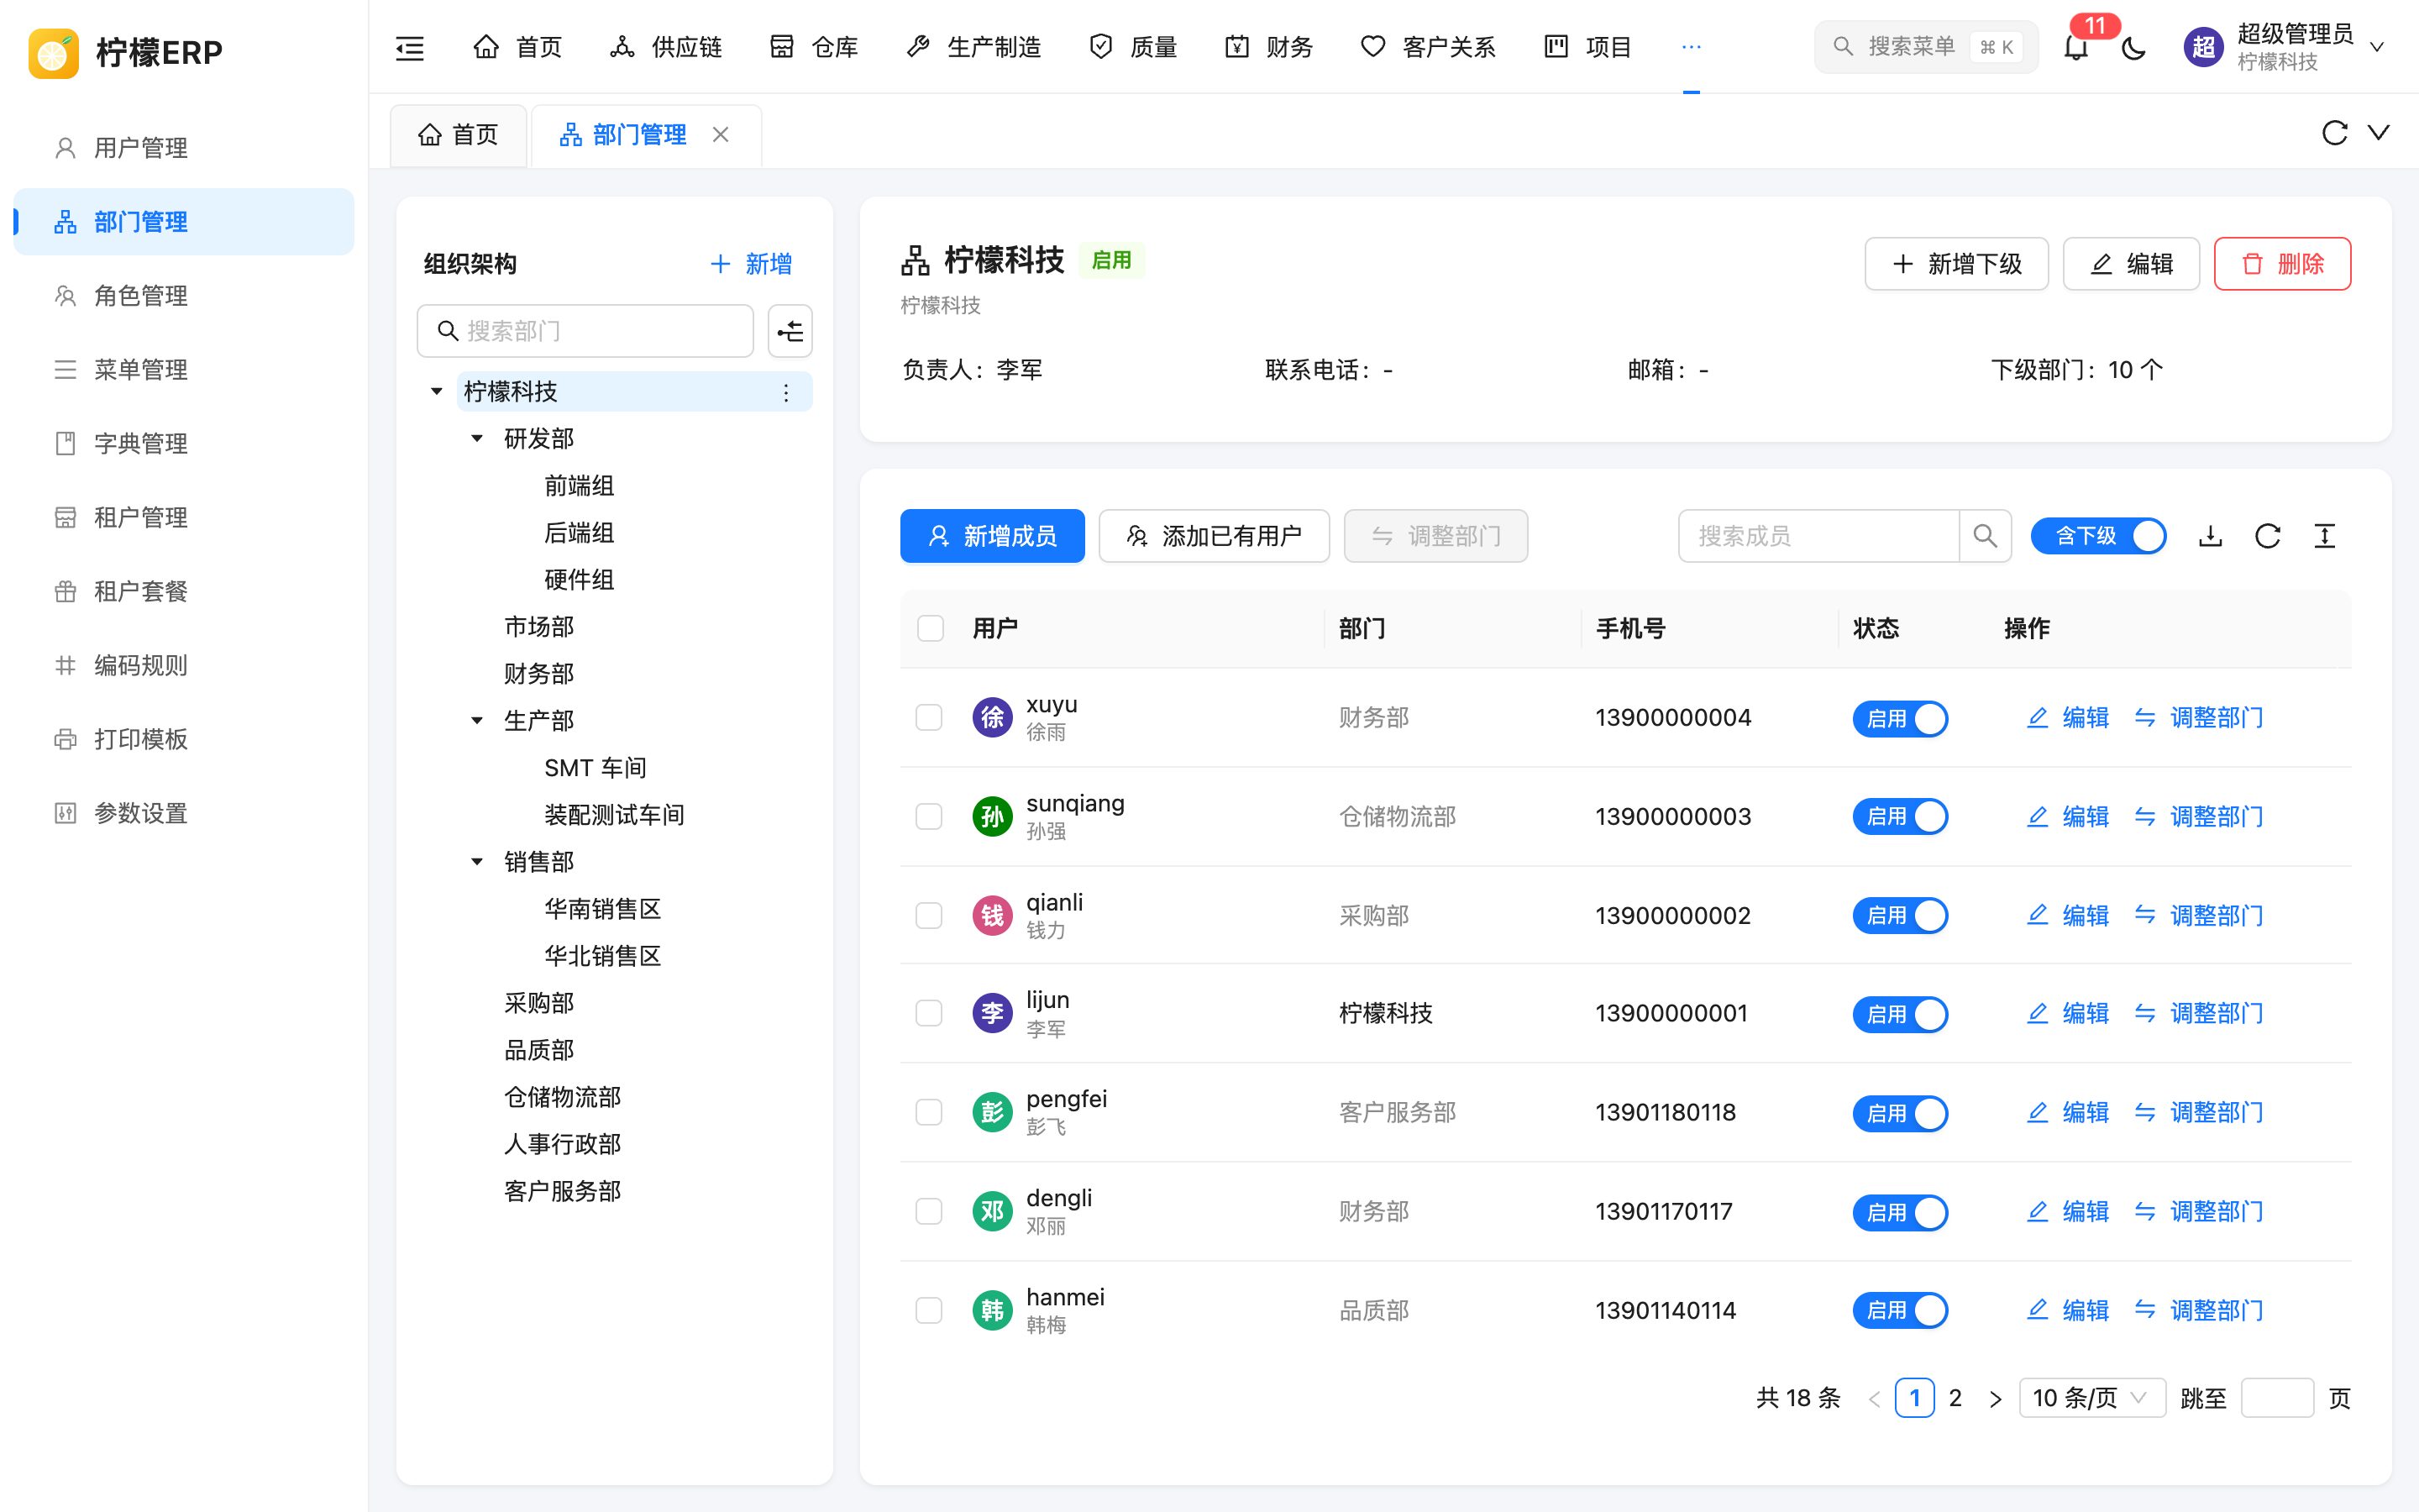Adjust table row density icon
The width and height of the screenshot is (2419, 1512).
click(2324, 536)
